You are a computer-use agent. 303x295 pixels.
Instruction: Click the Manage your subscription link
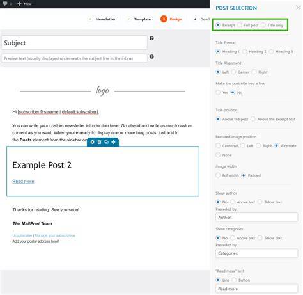pos(55,235)
